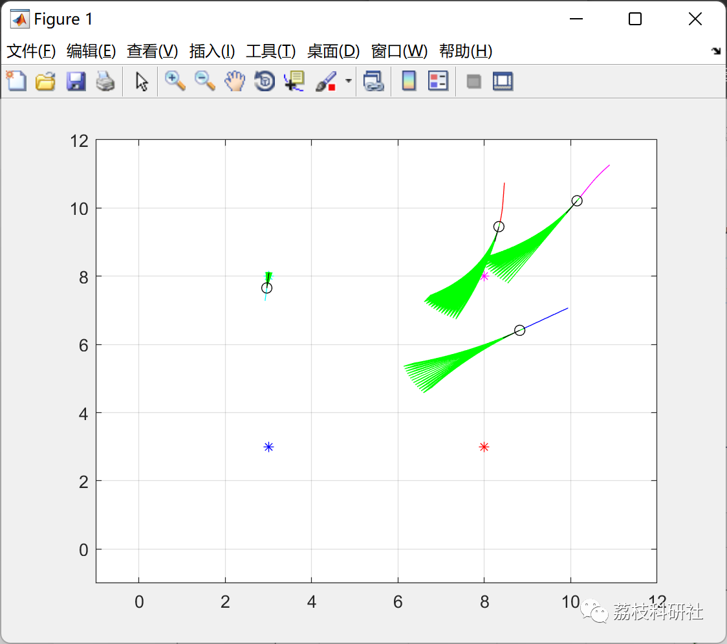Select the Pan hand tool

235,81
